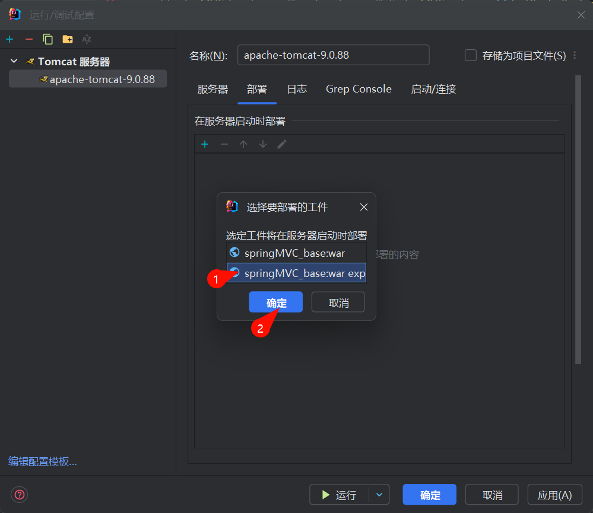Copy the selected run configuration
Image resolution: width=593 pixels, height=513 pixels.
tap(47, 39)
